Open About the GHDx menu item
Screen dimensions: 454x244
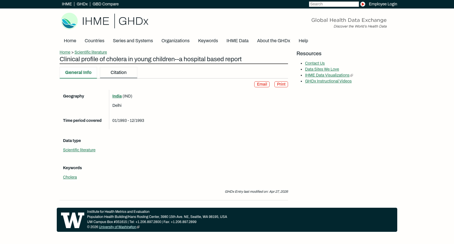click(274, 41)
